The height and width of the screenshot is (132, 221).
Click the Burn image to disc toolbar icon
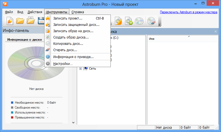click(x=118, y=21)
